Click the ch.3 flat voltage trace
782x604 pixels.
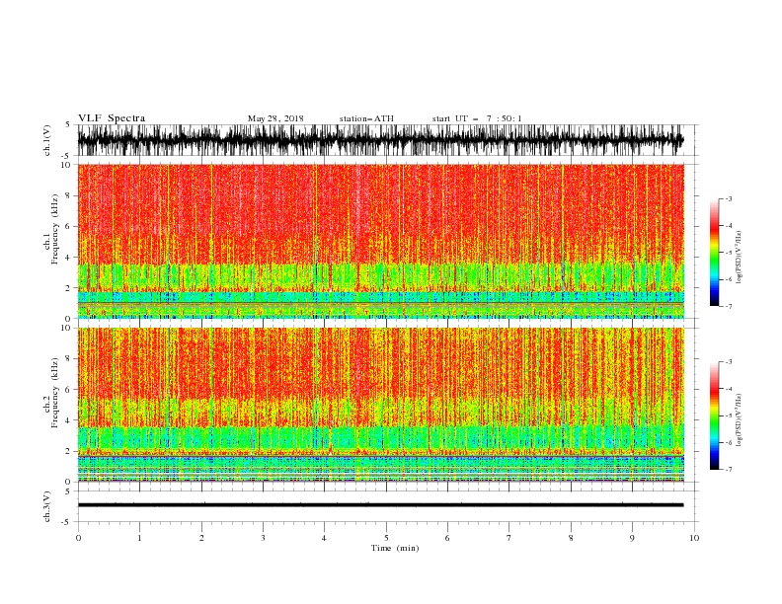point(380,505)
